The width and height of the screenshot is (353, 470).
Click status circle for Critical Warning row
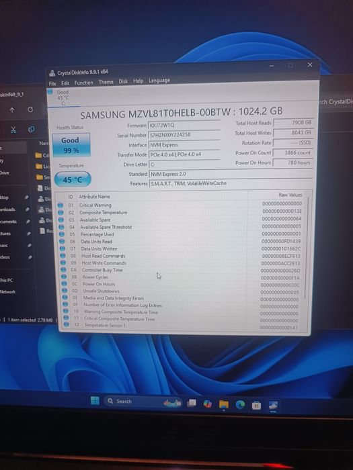[x=60, y=205]
